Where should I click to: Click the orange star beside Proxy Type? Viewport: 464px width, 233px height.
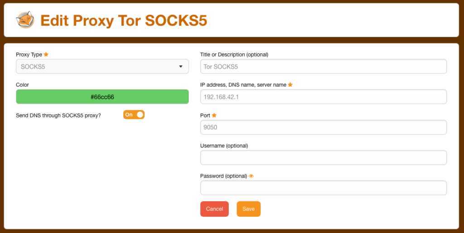[46, 54]
